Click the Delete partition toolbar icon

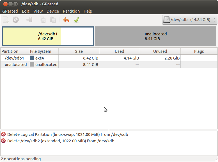click(16, 20)
